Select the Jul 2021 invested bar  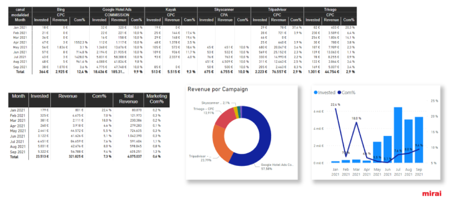pos(398,135)
